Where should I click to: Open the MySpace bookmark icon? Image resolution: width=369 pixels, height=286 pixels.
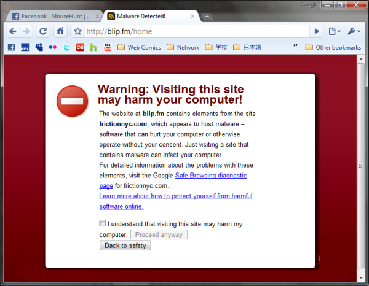coord(39,47)
